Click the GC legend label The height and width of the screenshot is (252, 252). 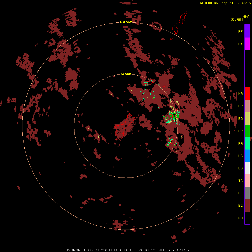click(240, 193)
